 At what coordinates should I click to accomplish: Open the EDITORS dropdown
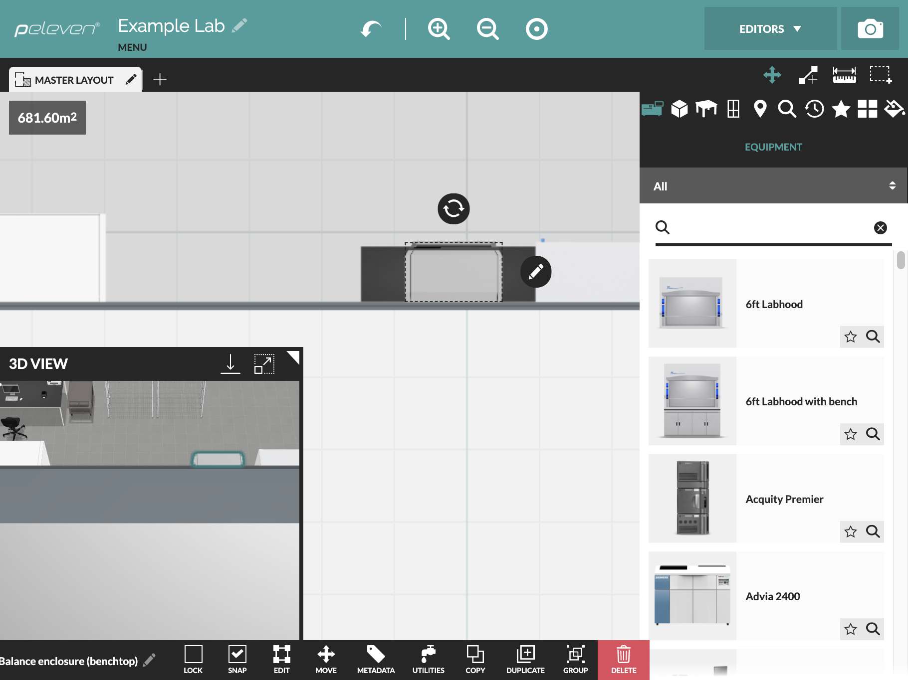pyautogui.click(x=770, y=29)
